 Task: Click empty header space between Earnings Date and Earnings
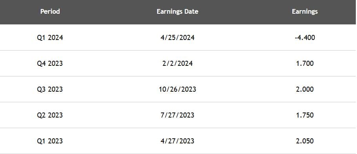pos(245,11)
